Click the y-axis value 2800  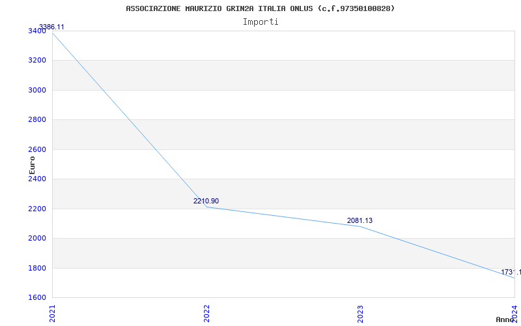(38, 120)
